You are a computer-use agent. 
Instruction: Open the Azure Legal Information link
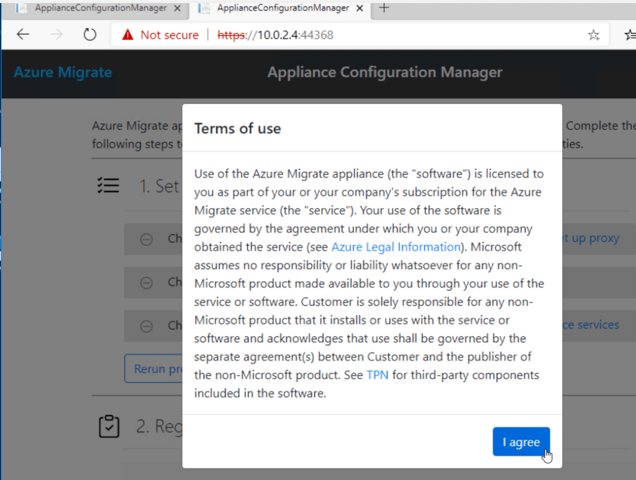pos(396,247)
